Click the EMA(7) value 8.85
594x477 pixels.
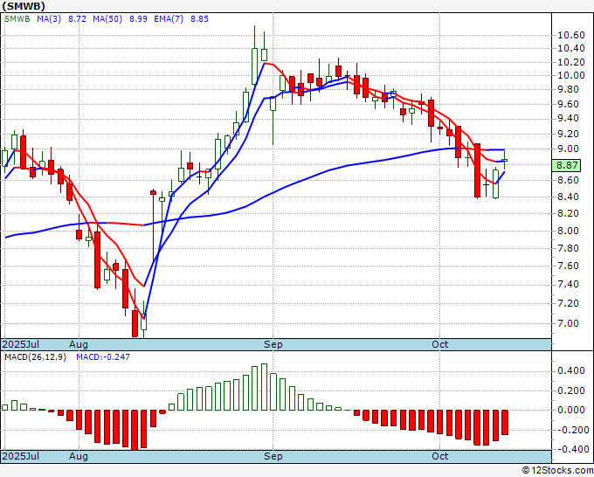coord(199,19)
